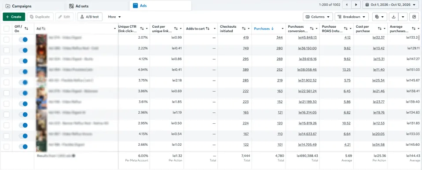Open the Breakdown dropdown

click(352, 17)
